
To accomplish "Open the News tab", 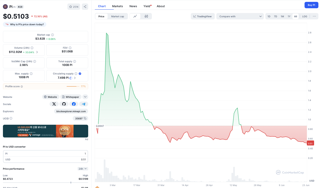I will pos(133,6).
